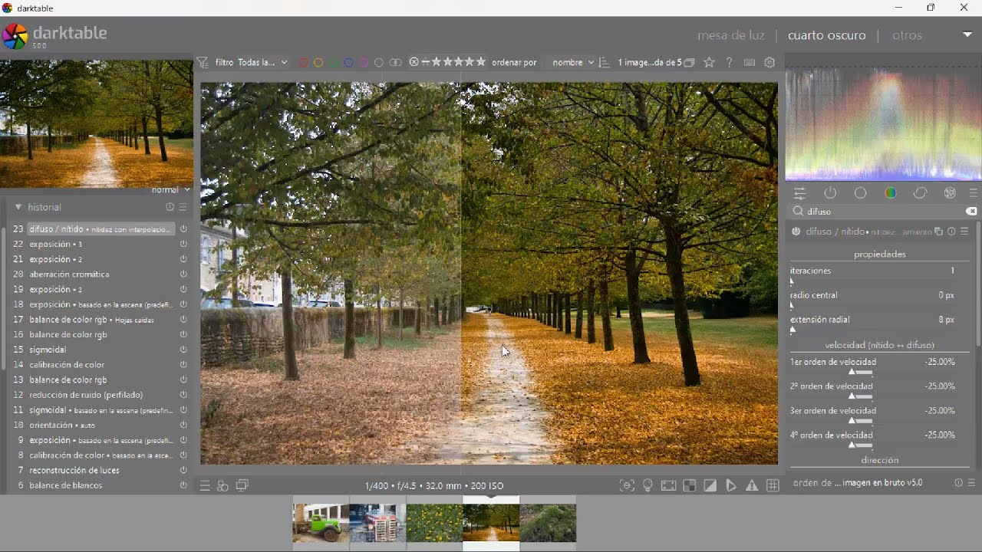Turn off the difuso / nítido module
Viewport: 982px width, 552px height.
(x=796, y=232)
